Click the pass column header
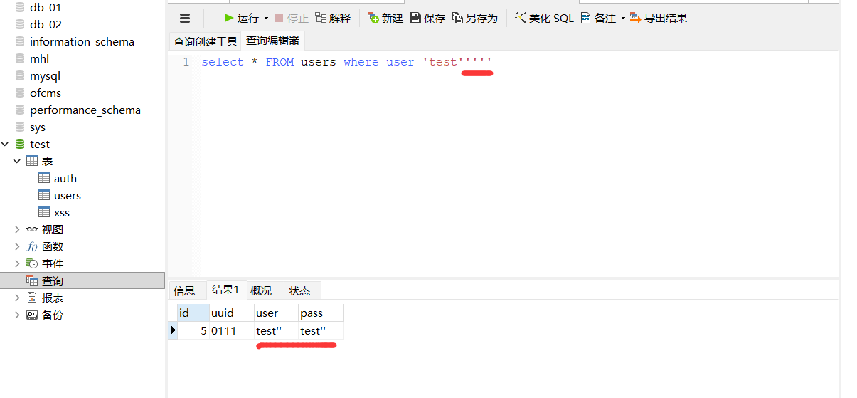Screen dimensions: 857x398 (x=320, y=313)
